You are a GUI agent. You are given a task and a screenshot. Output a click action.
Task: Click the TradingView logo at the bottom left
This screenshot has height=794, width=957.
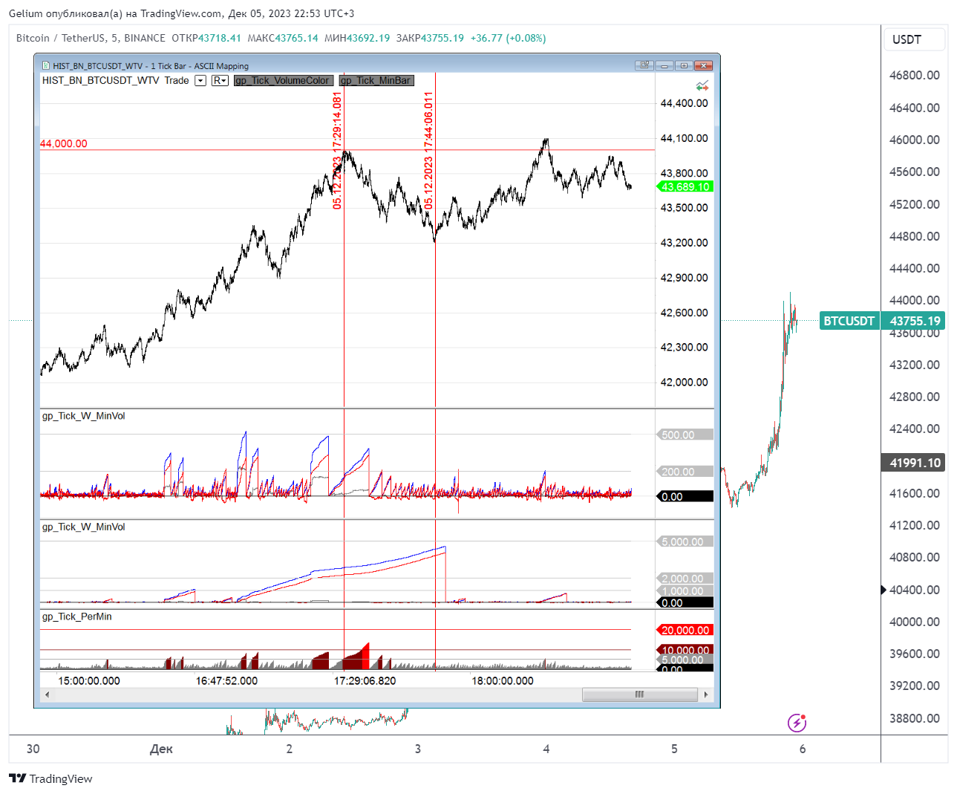coord(18,778)
